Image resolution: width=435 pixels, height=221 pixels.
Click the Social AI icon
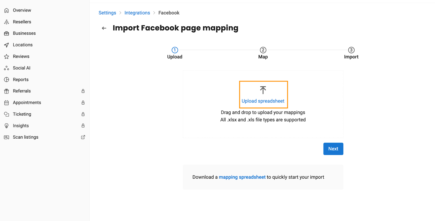click(7, 68)
